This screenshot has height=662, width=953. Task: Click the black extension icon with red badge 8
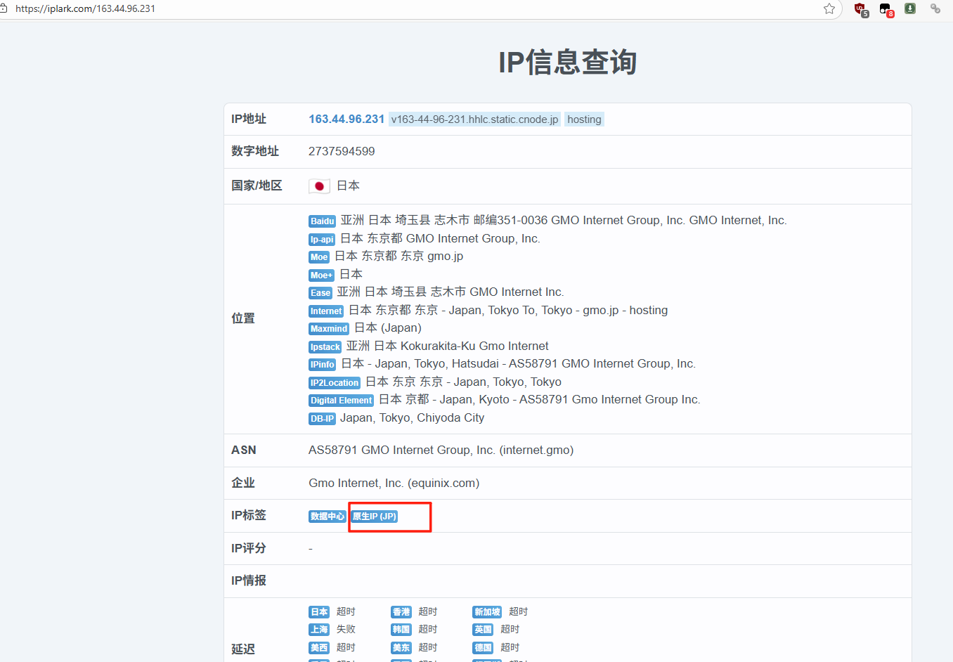click(x=886, y=9)
